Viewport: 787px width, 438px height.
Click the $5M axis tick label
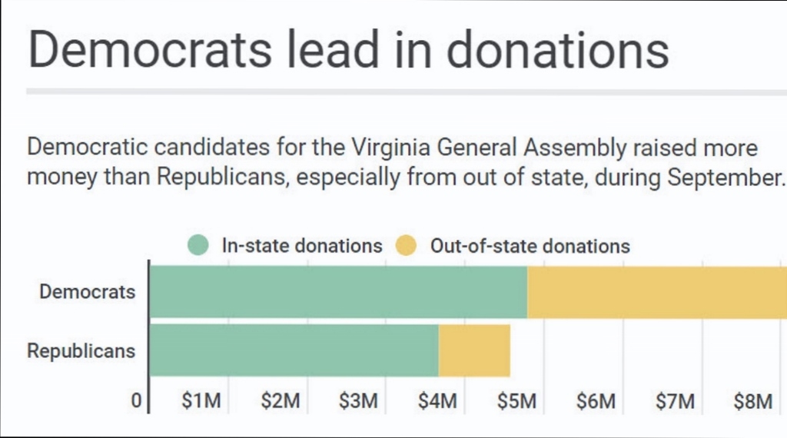point(517,401)
